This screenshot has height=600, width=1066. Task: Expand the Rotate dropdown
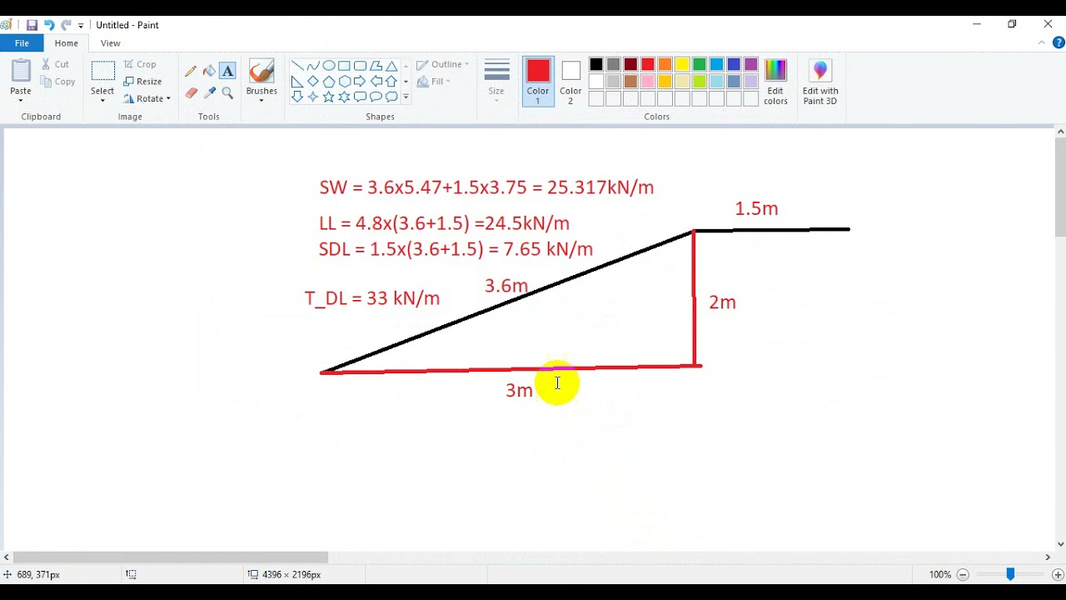[x=168, y=98]
